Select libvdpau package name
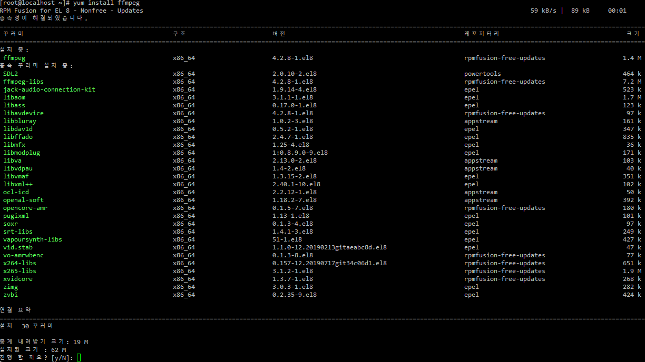Image resolution: width=645 pixels, height=362 pixels. (x=18, y=168)
